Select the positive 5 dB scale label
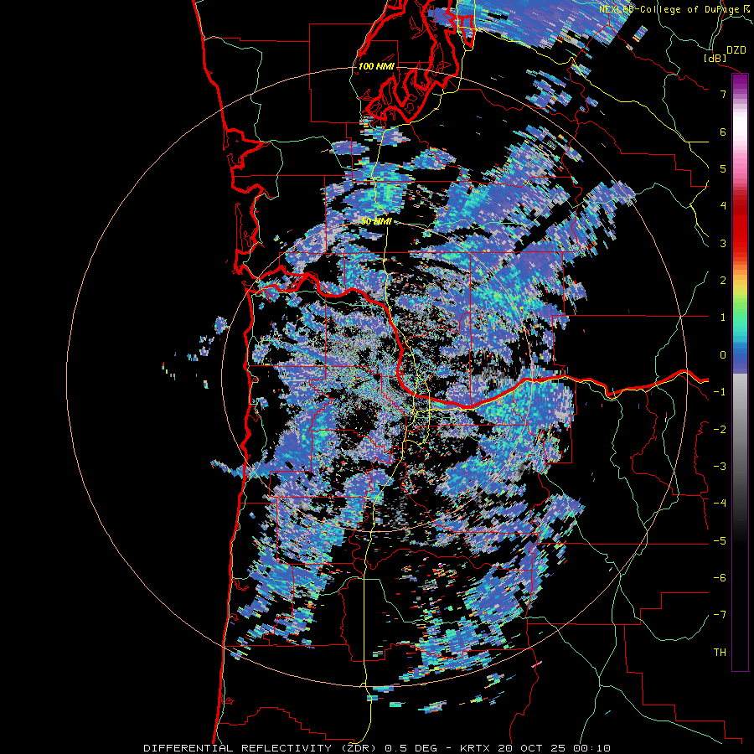The image size is (754, 754). pos(723,168)
